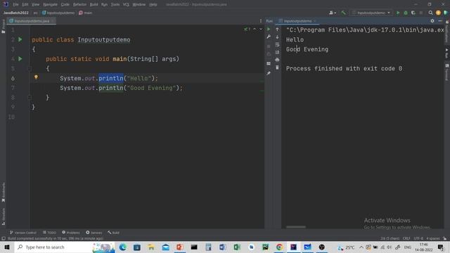Click the Build project hammer icon
The width and height of the screenshot is (450, 253).
pyautogui.click(x=343, y=13)
